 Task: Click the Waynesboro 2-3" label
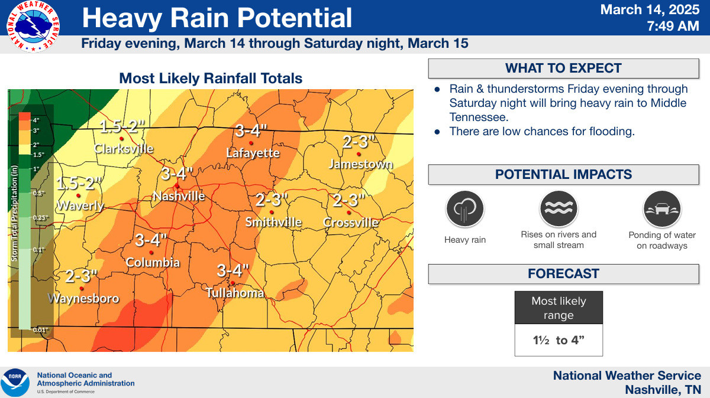pyautogui.click(x=81, y=276)
